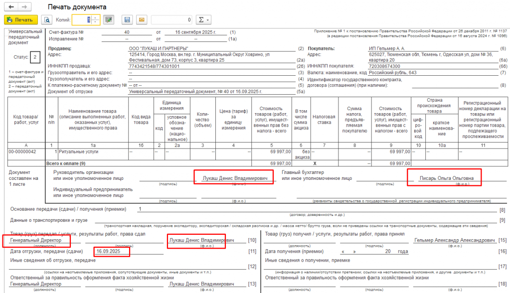This screenshot has height=293, width=510.
Task: Send the document by email envelope icon
Action: 142,20
